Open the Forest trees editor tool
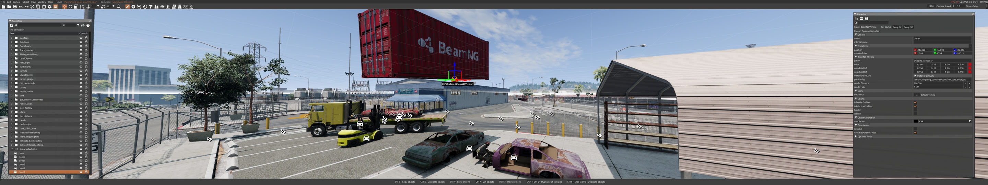This screenshot has width=988, height=185. [x=156, y=7]
